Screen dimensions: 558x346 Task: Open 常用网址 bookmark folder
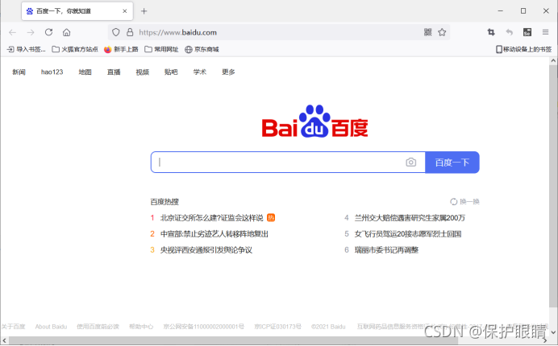(161, 49)
